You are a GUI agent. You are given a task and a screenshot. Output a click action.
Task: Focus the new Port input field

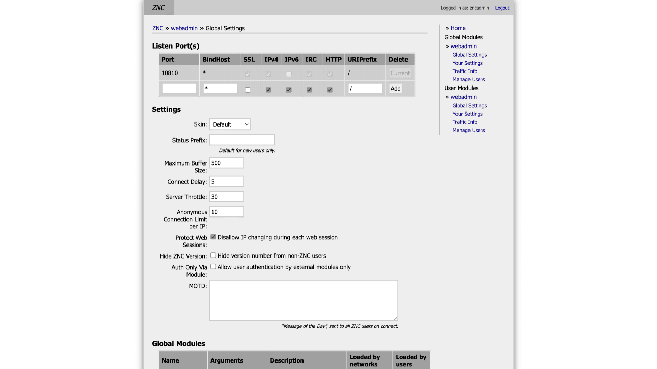point(179,89)
